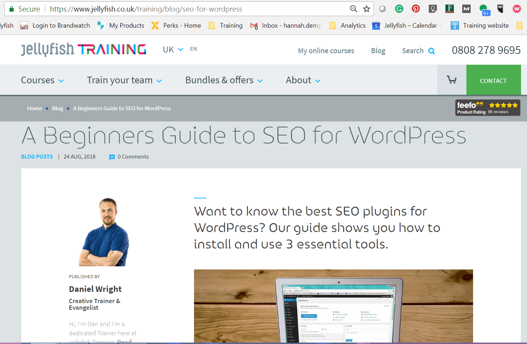
Task: Click the comments speech bubble icon
Action: click(x=112, y=157)
